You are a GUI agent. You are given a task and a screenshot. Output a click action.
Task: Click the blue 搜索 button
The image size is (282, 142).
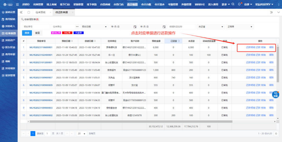pos(27,33)
